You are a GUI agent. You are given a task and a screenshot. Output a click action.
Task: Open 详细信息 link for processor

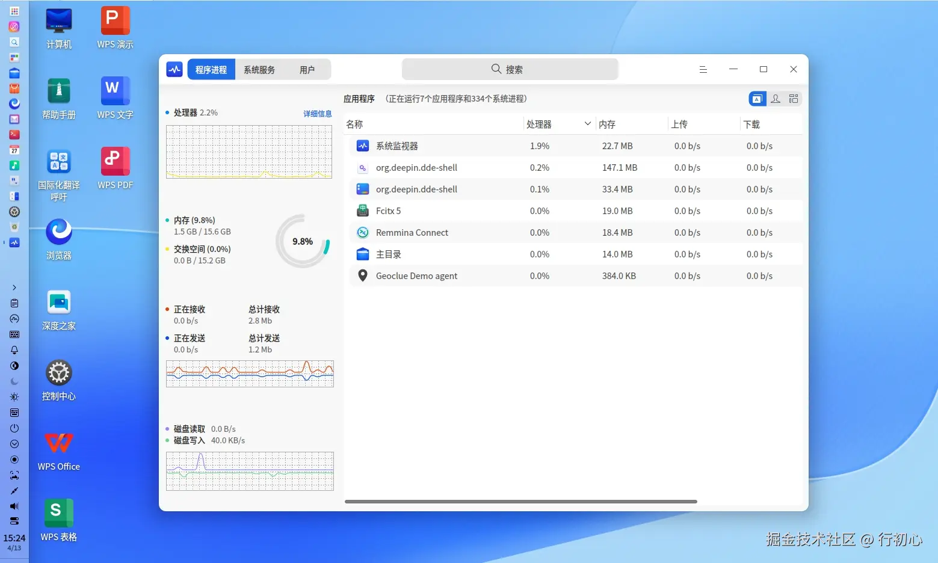(x=318, y=114)
